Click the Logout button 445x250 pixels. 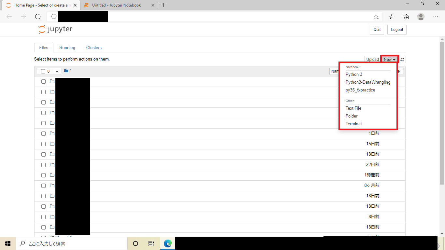pyautogui.click(x=397, y=29)
